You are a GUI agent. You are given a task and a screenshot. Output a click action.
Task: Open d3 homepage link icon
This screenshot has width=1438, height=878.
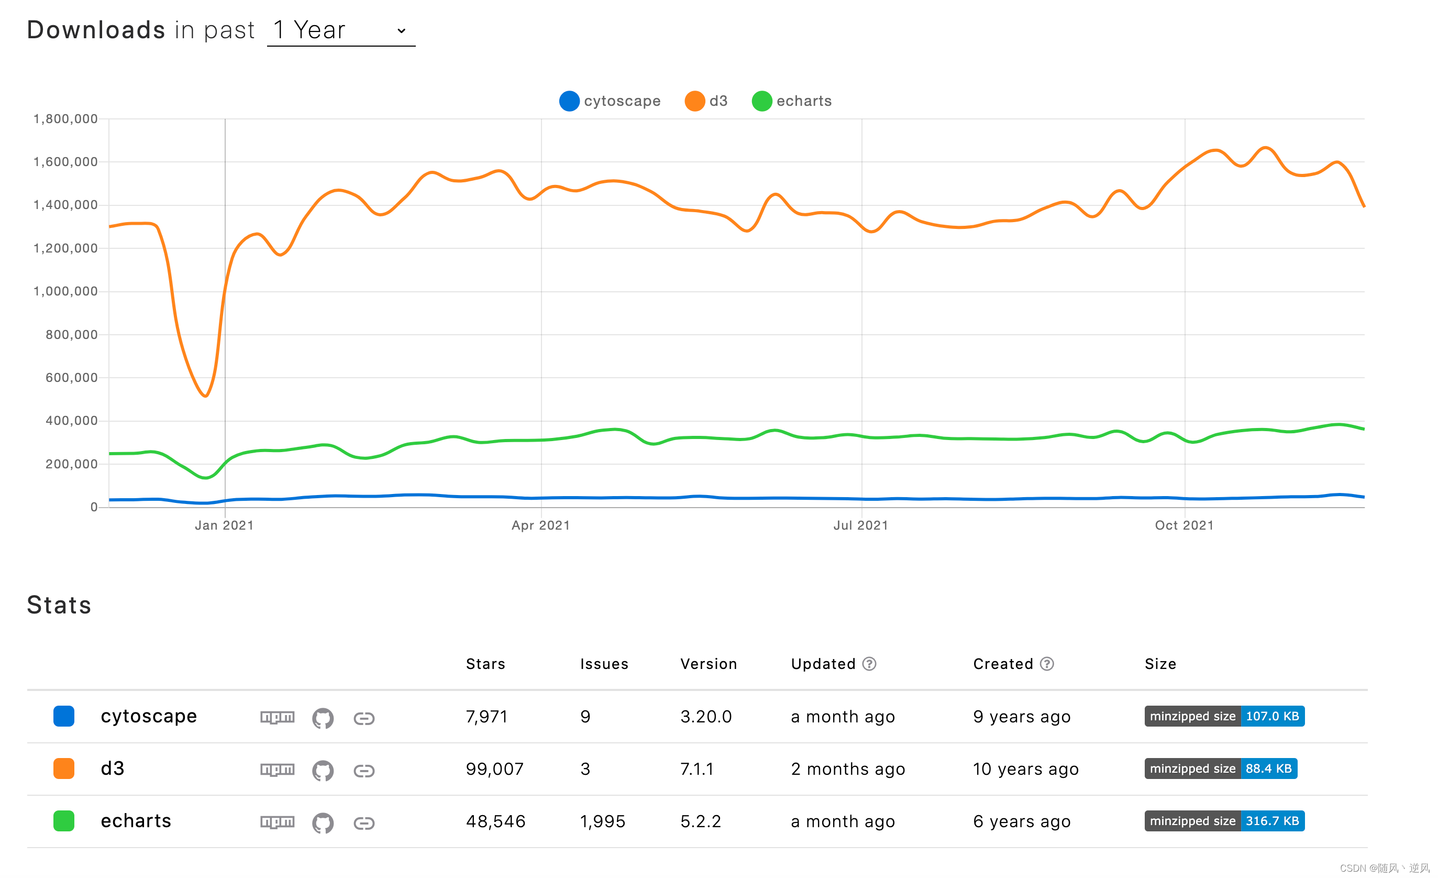point(364,771)
